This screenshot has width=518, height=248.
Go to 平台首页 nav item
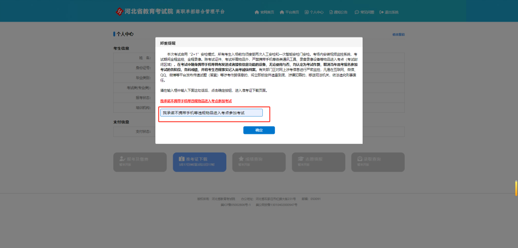pos(289,12)
